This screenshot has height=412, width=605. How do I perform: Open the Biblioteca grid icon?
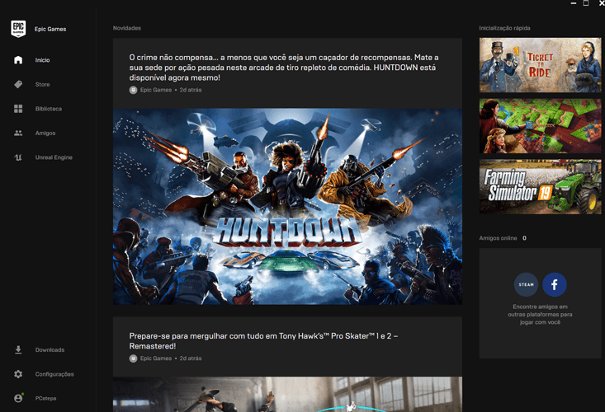pyautogui.click(x=18, y=109)
